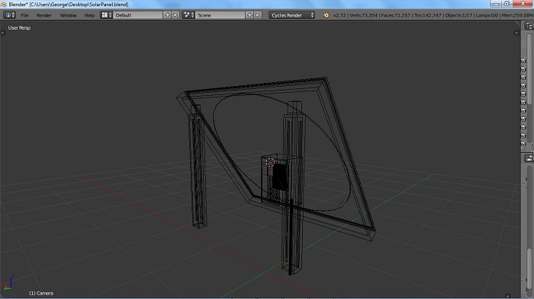
Task: Open the File menu
Action: (24, 15)
